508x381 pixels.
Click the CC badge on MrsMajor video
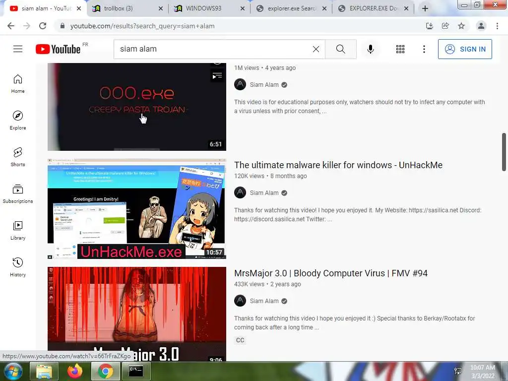(x=240, y=340)
